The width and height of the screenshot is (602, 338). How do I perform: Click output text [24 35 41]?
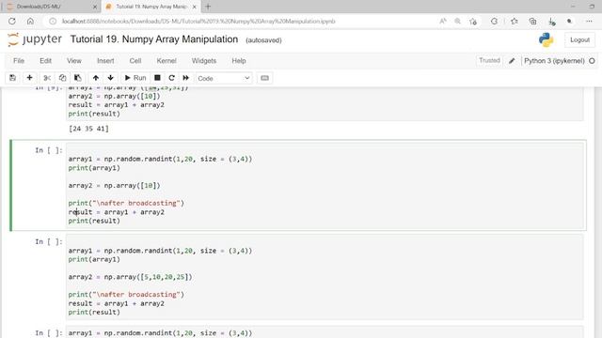tap(88, 129)
